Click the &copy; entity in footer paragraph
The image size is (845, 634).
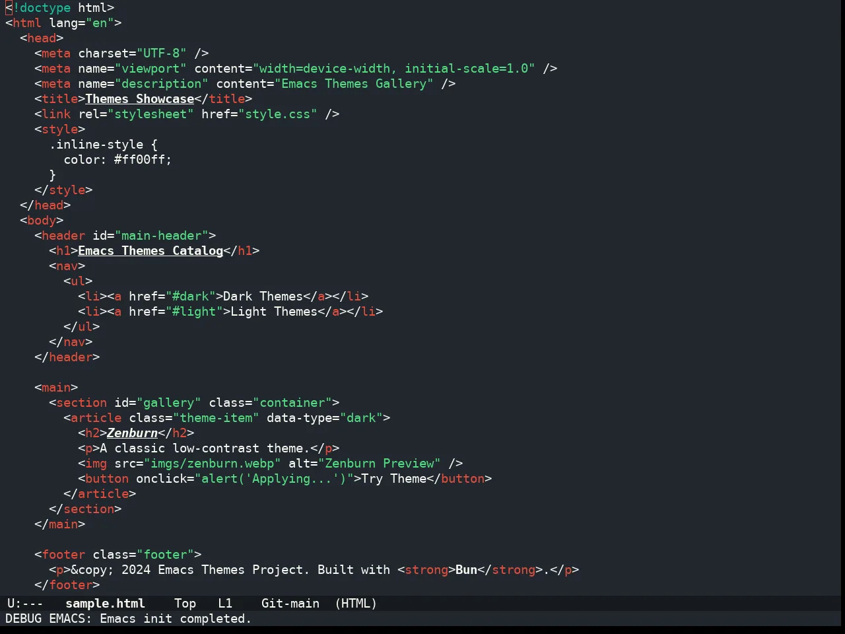92,569
